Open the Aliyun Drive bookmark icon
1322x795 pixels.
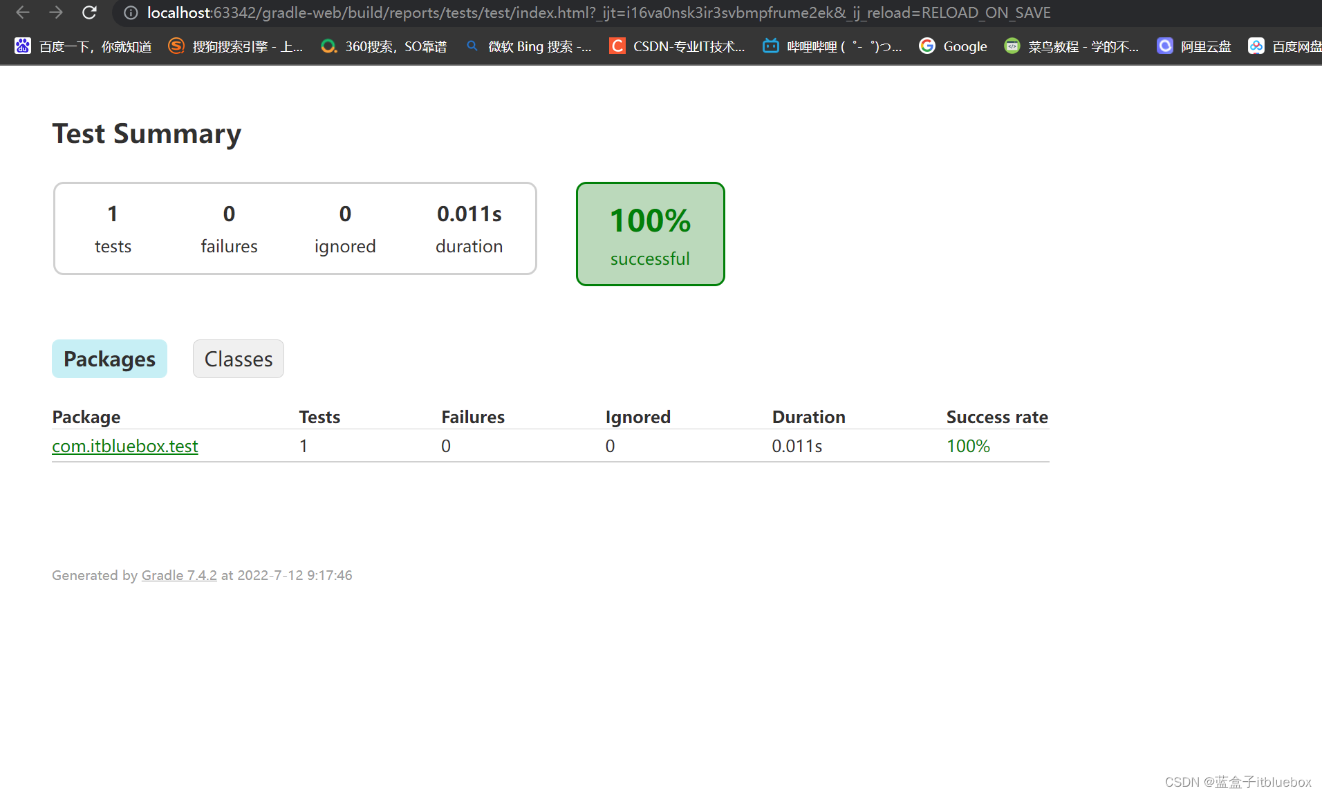pos(1165,46)
